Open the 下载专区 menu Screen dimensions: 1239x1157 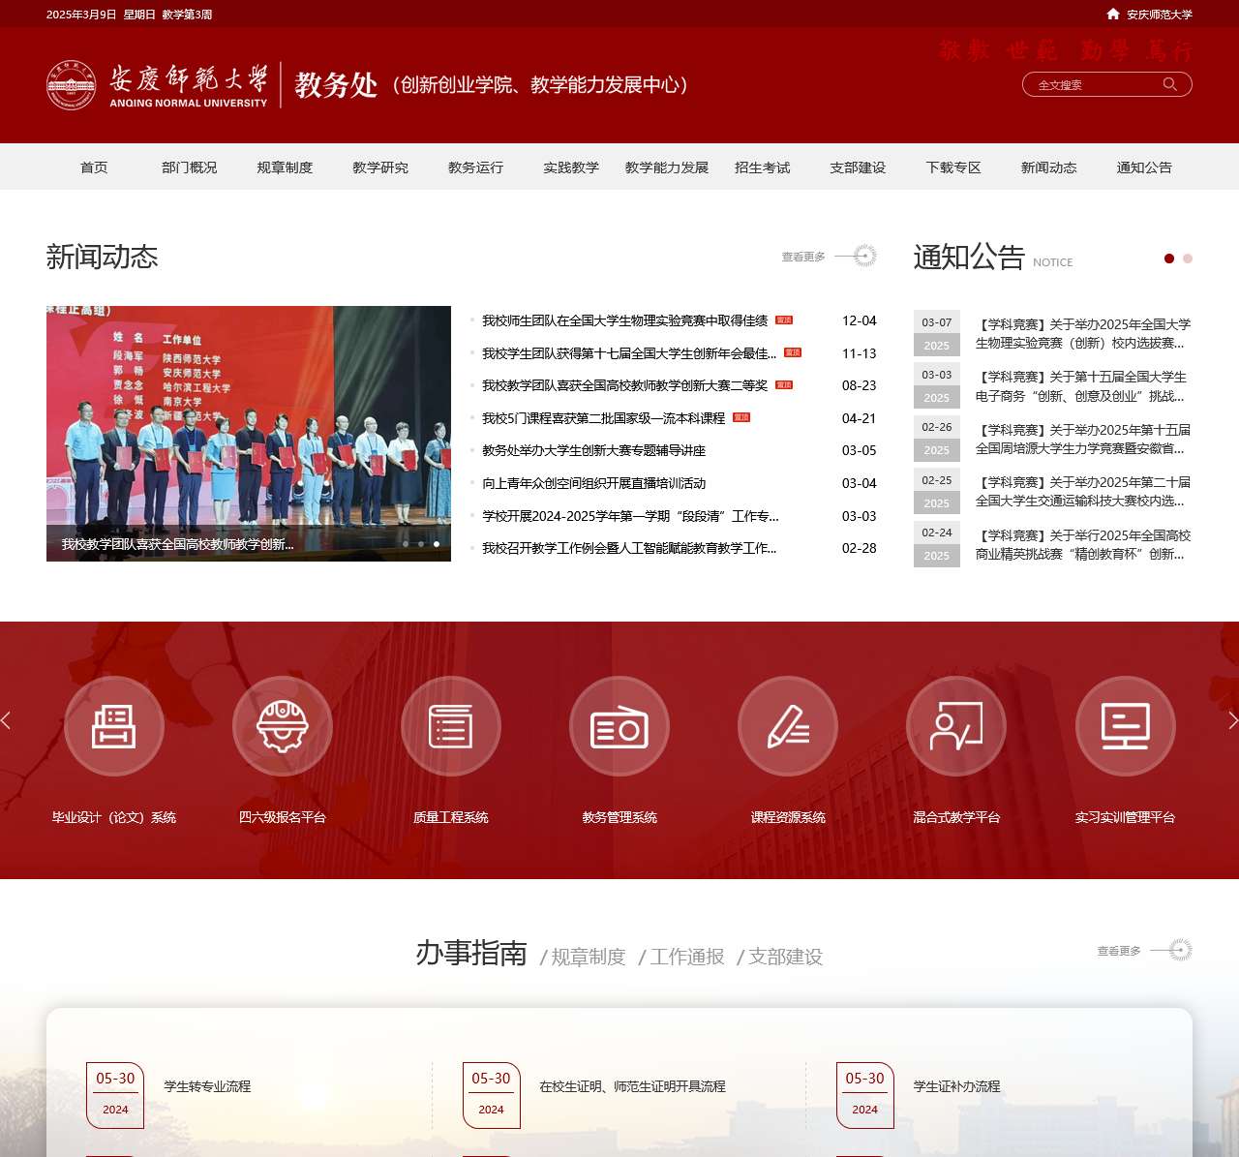(x=953, y=167)
